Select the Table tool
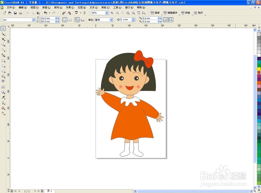 click(3, 87)
